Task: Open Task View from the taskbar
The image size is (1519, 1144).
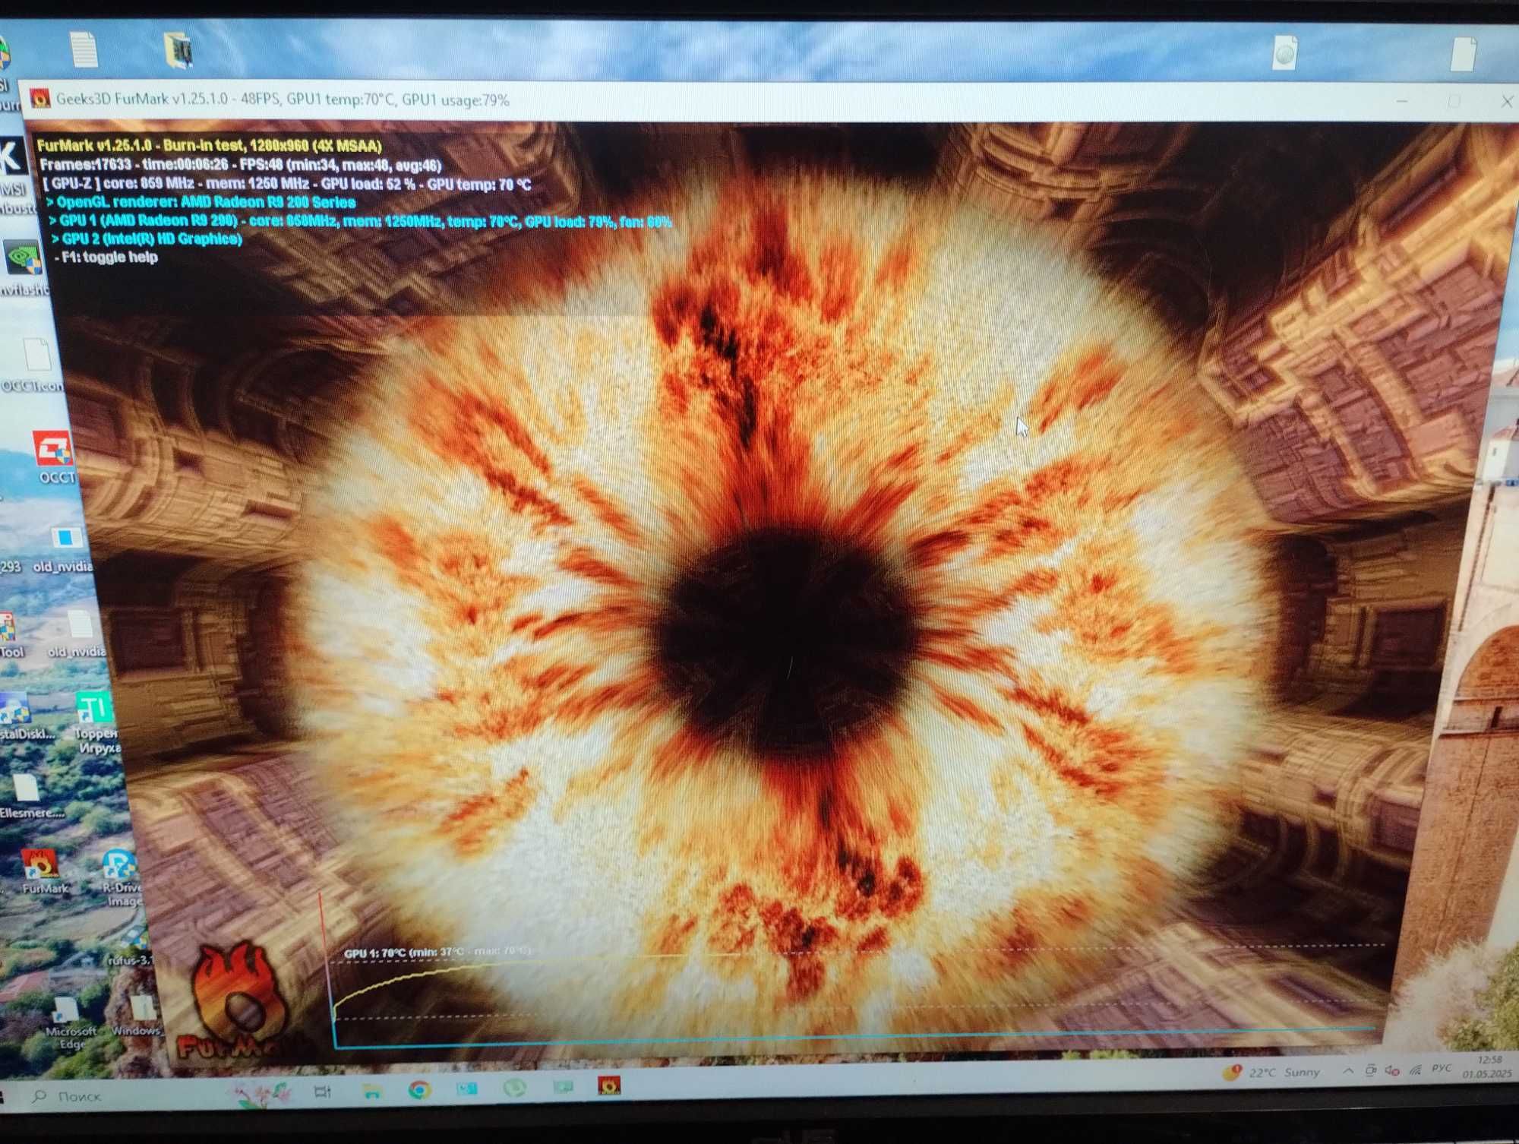Action: 322,1092
